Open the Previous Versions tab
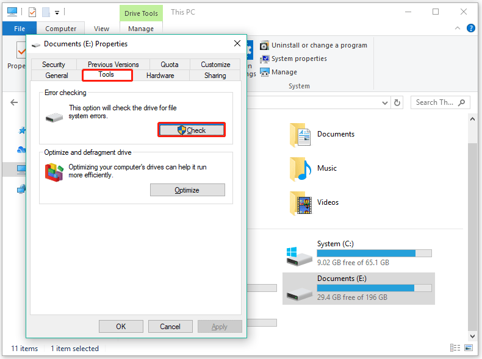The width and height of the screenshot is (482, 359). point(113,65)
